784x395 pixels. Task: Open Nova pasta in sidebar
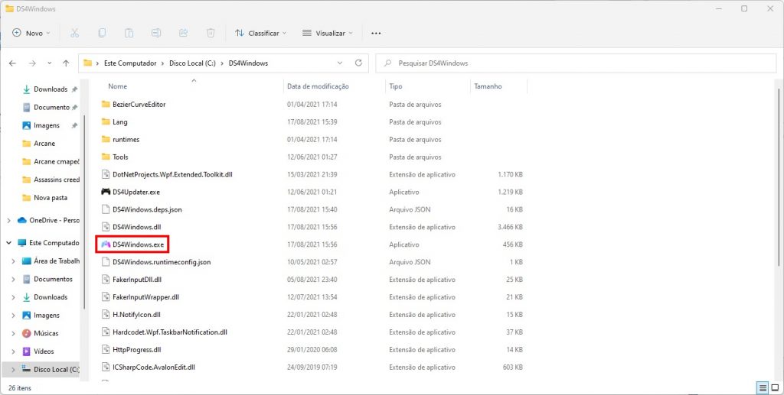pos(50,197)
